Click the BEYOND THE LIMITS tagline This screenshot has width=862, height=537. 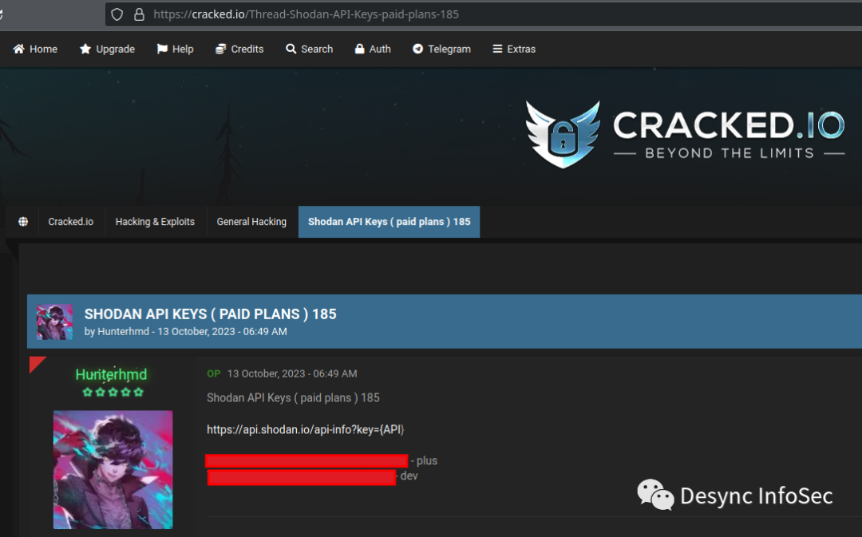pyautogui.click(x=729, y=152)
